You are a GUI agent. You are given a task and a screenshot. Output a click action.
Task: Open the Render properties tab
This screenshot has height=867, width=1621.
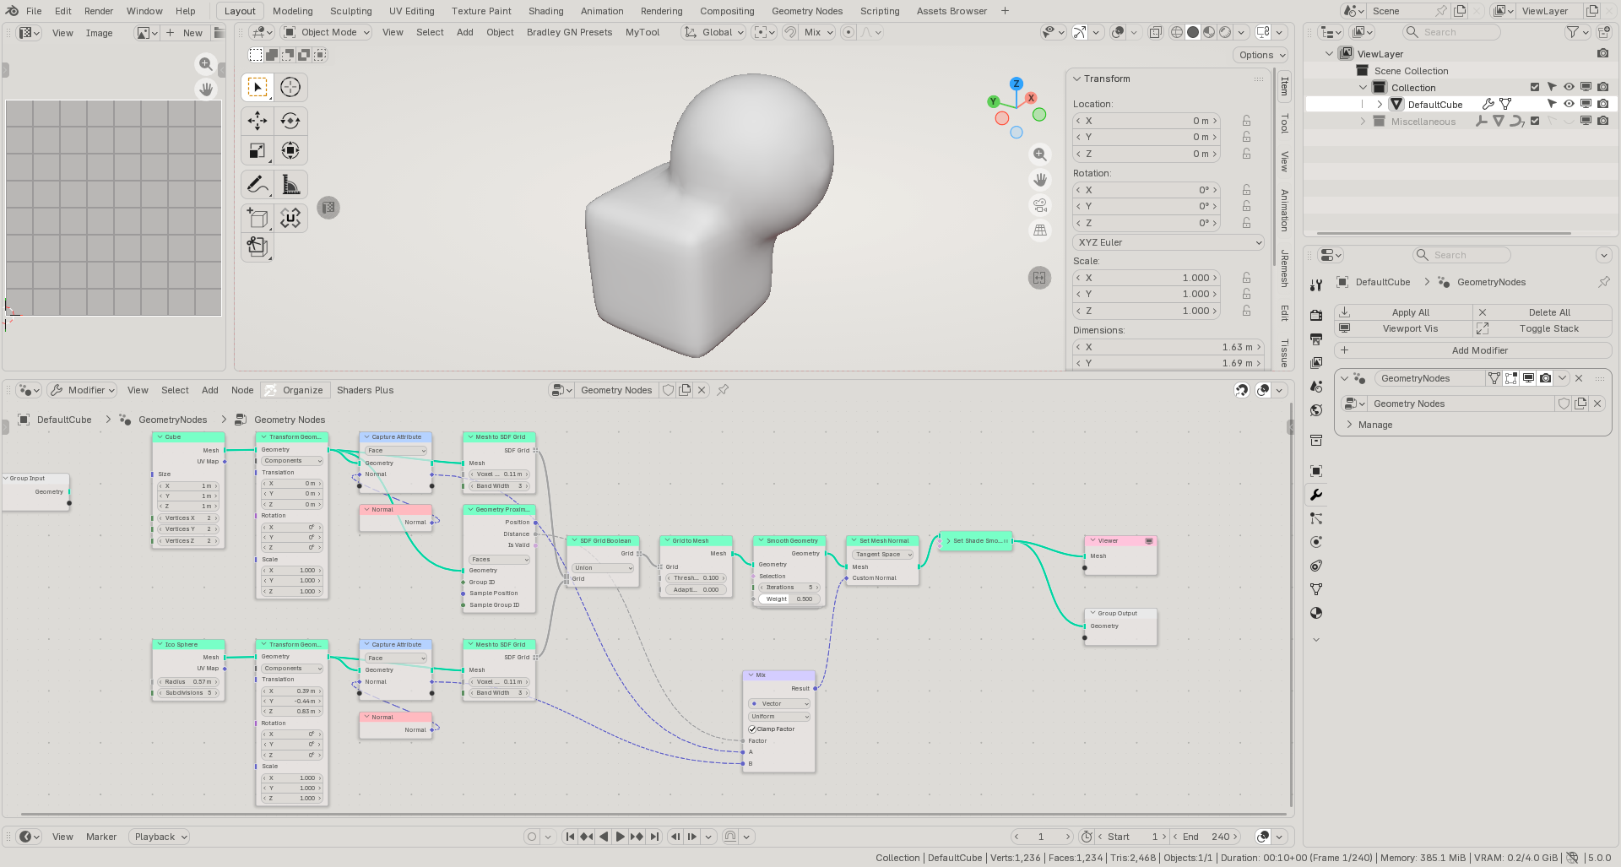coord(1316,315)
